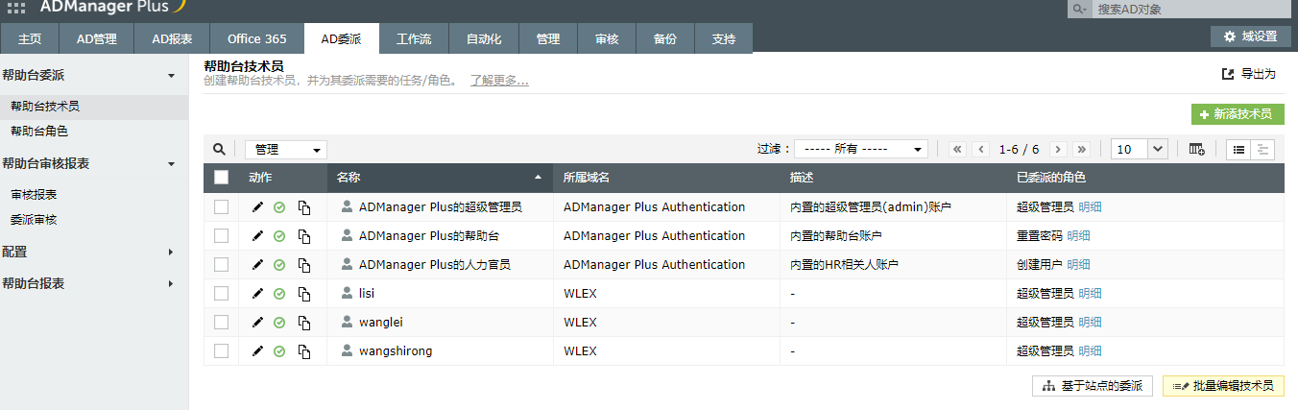Open the rows-per-page 10 dropdown

(x=1140, y=149)
